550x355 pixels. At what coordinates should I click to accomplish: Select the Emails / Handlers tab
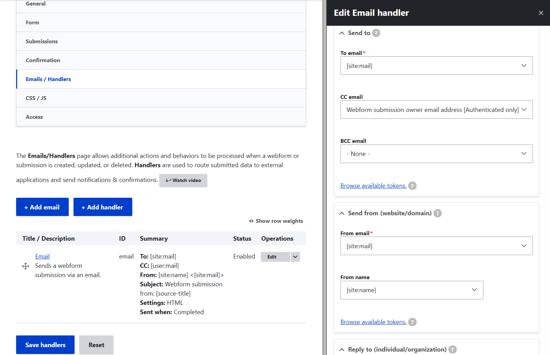click(161, 79)
